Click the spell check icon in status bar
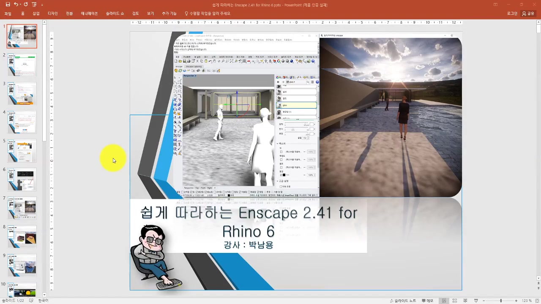Viewport: 541px width, 304px height. click(31, 301)
